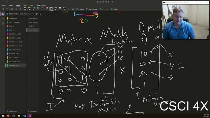
Task: Open the View tab
Action: [25, 5]
